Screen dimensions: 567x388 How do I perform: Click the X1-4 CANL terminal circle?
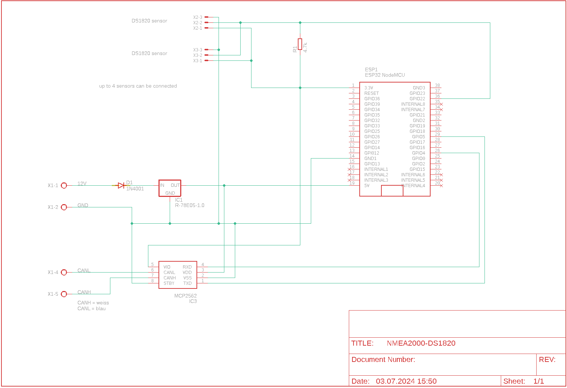click(x=64, y=272)
